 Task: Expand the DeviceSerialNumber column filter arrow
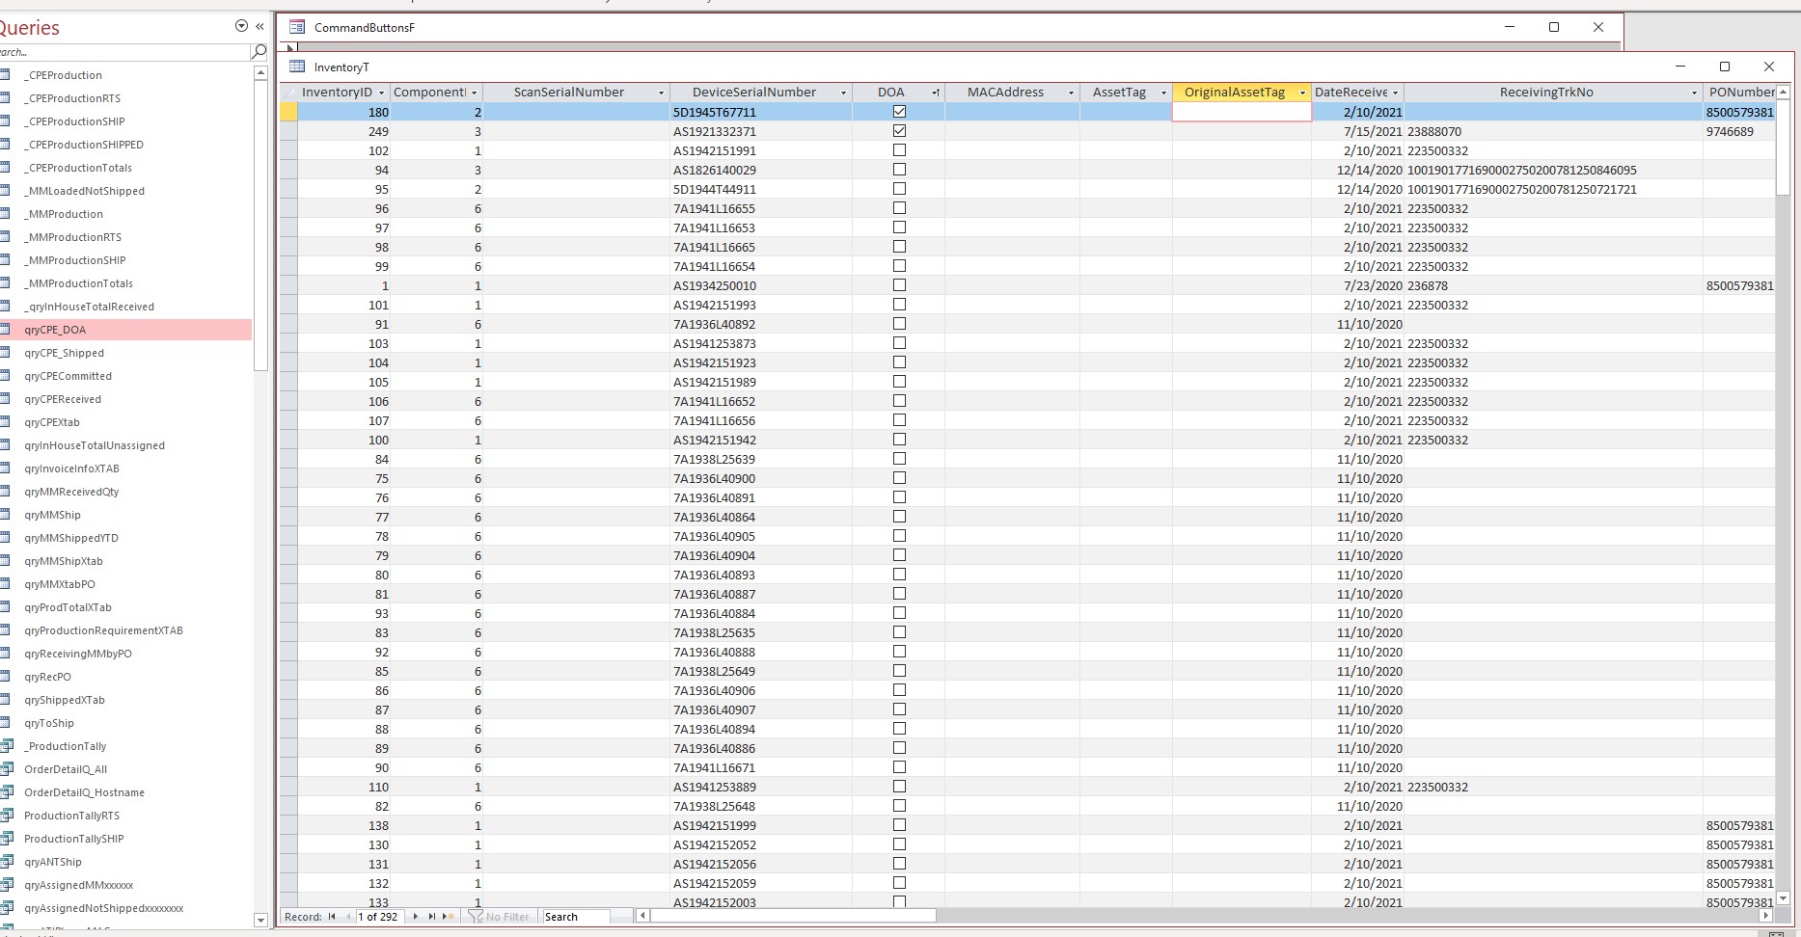[843, 93]
